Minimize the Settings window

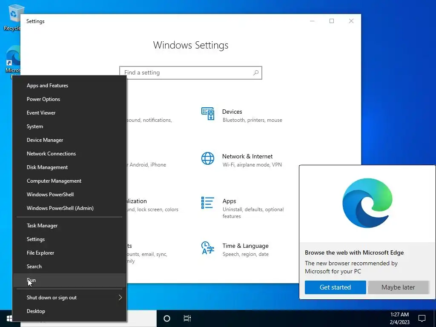(312, 21)
